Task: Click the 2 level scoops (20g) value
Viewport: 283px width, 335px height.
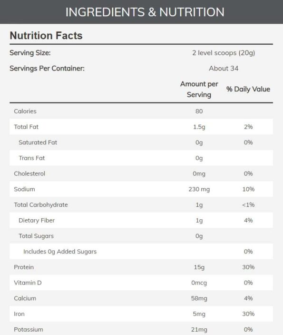Action: point(224,53)
